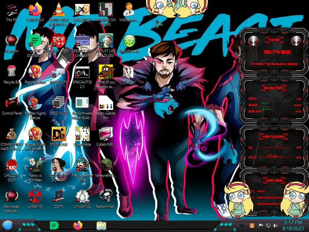Click the DRIVES widget header

pyautogui.click(x=274, y=180)
